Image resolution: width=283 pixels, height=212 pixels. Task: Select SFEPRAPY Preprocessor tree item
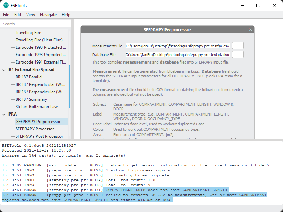(x=41, y=122)
